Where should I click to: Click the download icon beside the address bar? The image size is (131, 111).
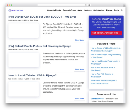(89, 5)
